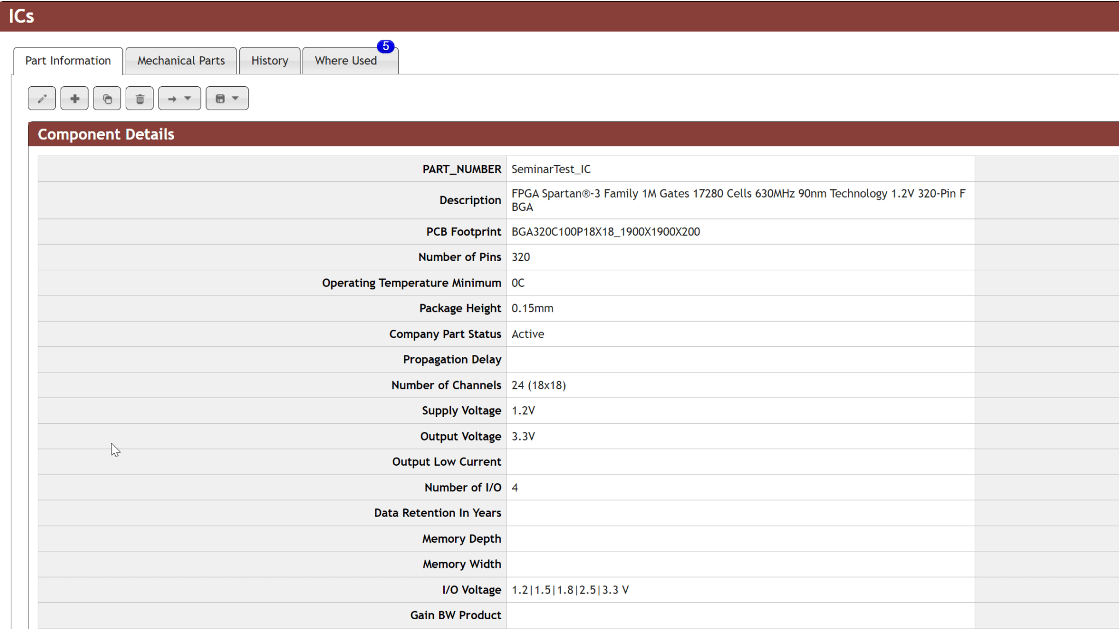Click the Duplicate part icon
The width and height of the screenshot is (1119, 629).
point(107,98)
